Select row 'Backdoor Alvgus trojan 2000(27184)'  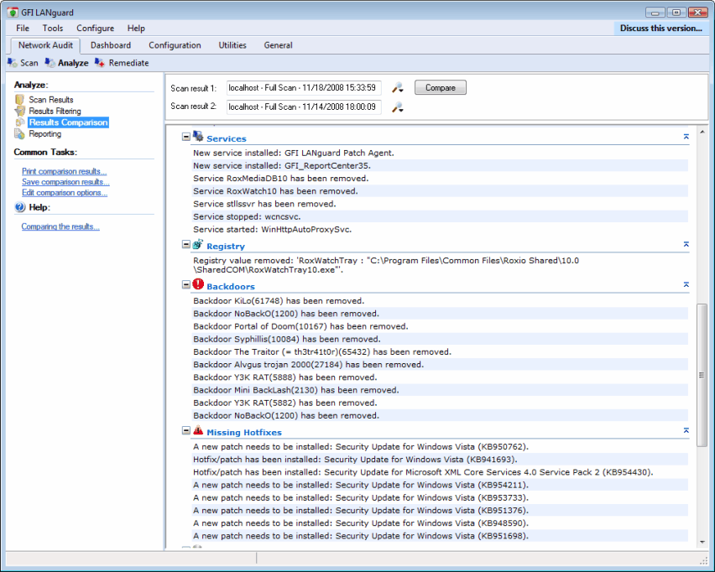[440, 365]
